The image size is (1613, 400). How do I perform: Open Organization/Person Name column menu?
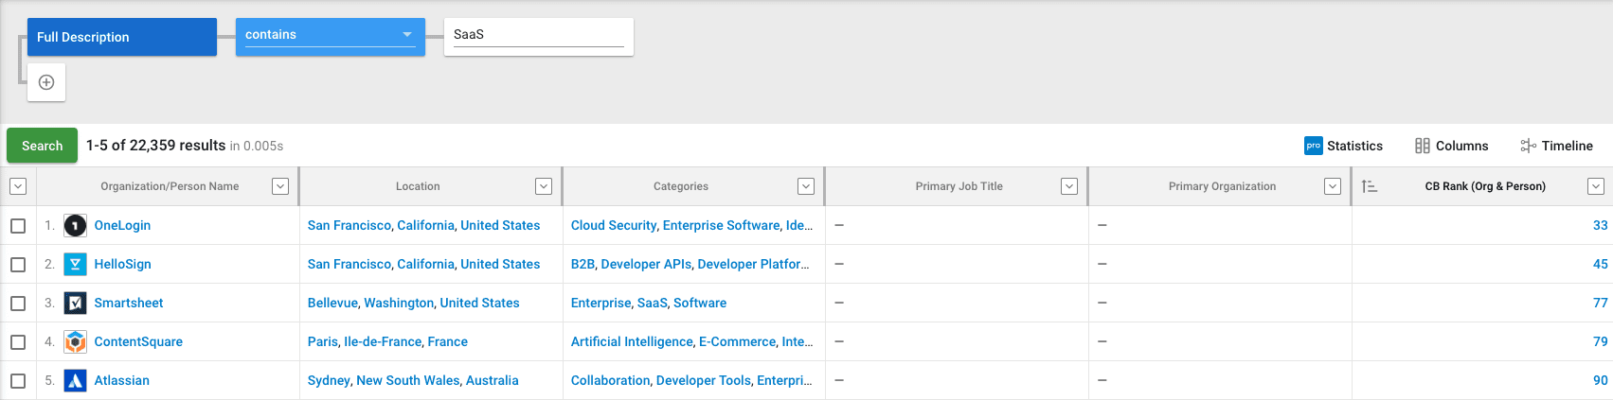click(x=280, y=186)
